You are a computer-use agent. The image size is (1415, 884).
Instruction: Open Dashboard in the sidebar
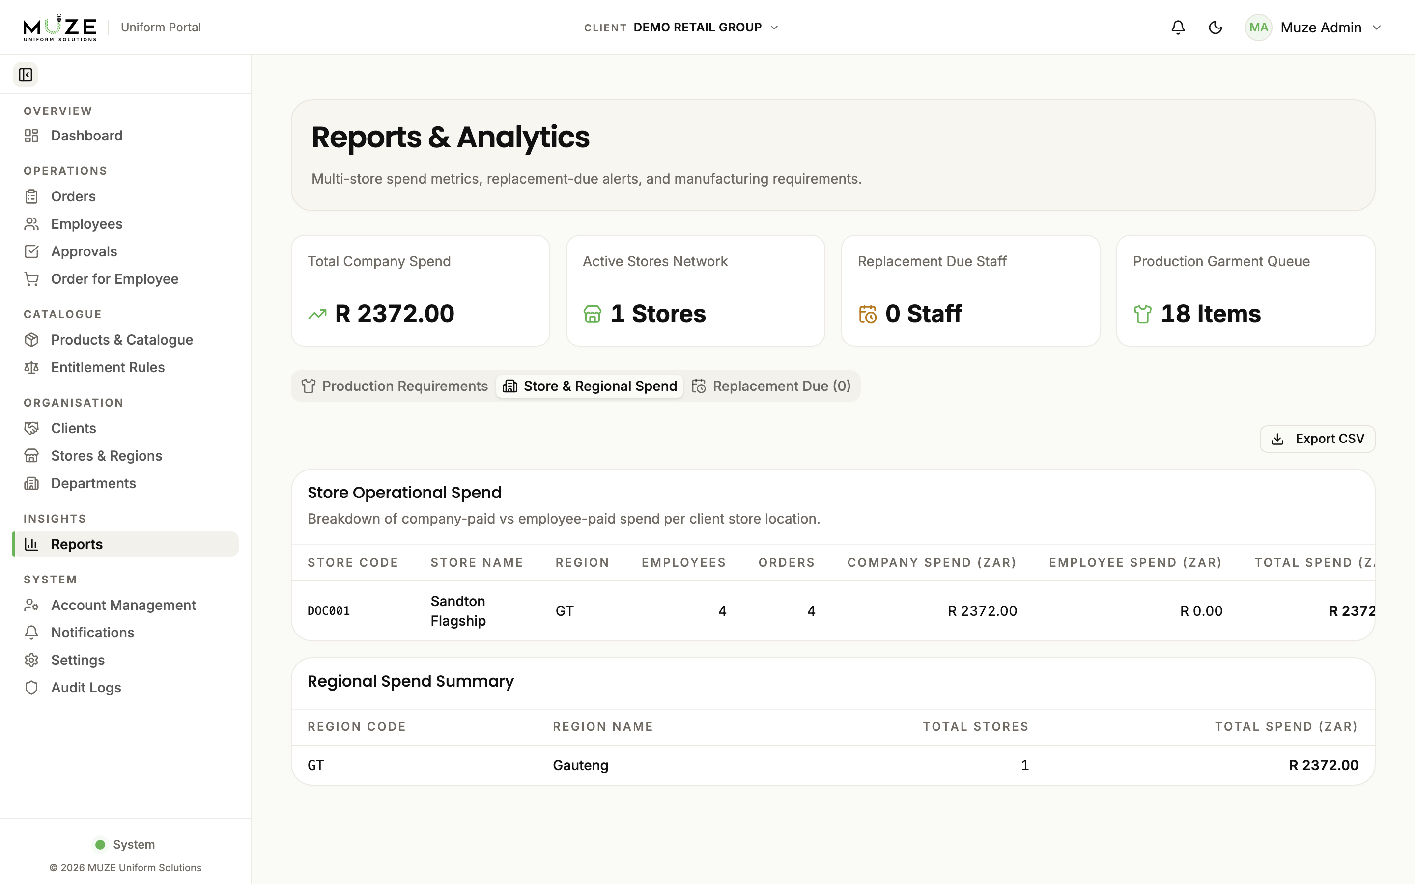pyautogui.click(x=125, y=136)
